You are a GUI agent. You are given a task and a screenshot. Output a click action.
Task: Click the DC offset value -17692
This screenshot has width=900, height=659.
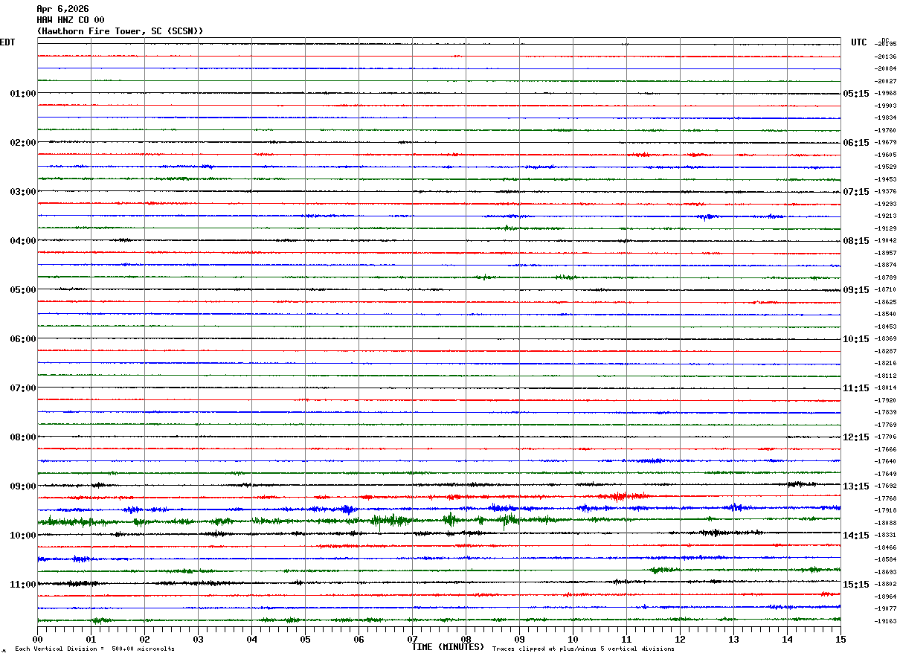[x=886, y=486]
